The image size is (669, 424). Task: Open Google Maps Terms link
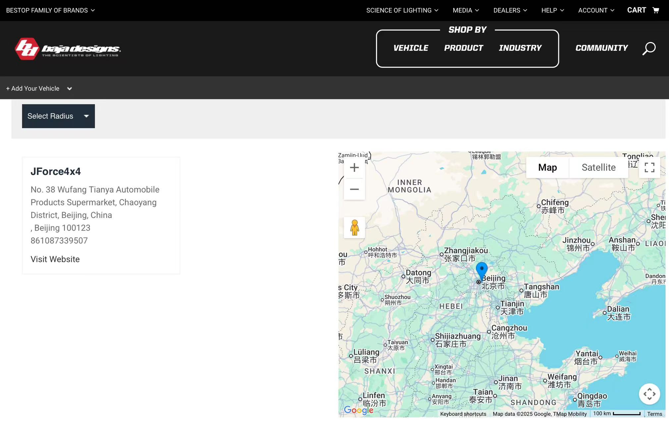click(x=654, y=414)
